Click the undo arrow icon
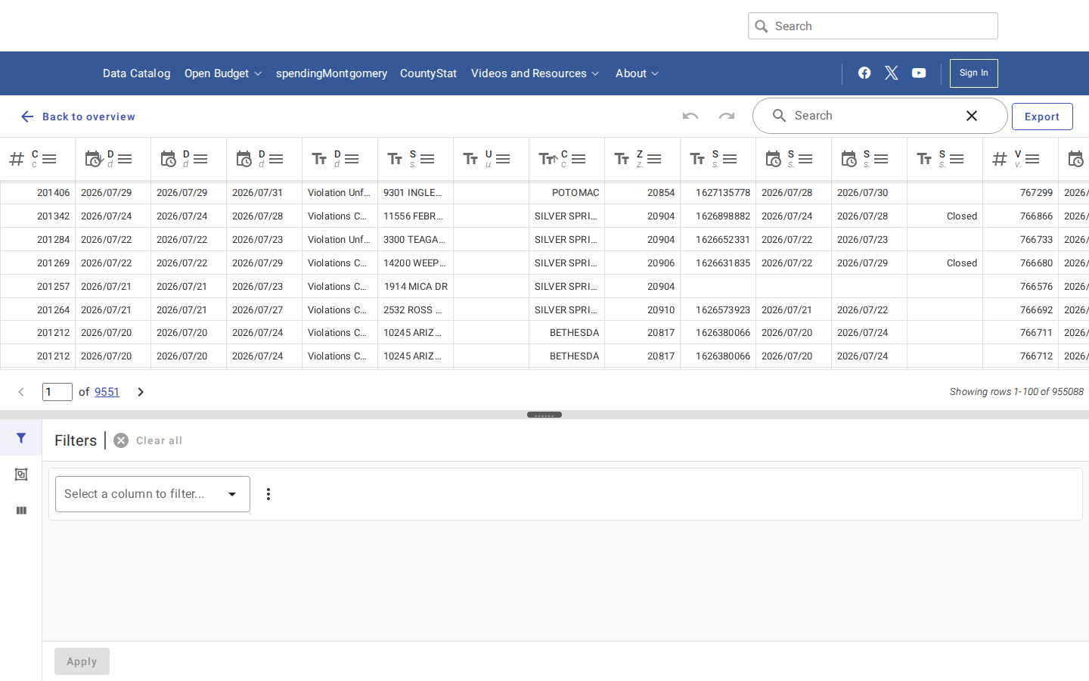This screenshot has height=681, width=1089. click(690, 116)
